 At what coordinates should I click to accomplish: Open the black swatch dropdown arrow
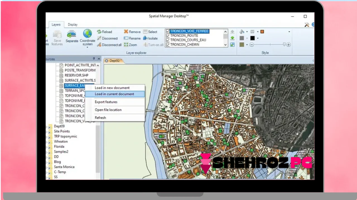(257, 38)
